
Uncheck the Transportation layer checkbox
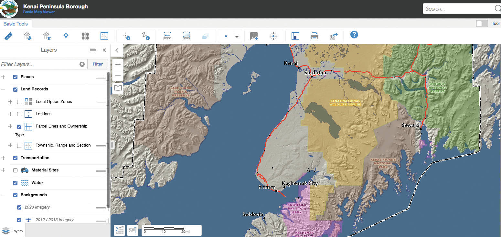coord(15,158)
